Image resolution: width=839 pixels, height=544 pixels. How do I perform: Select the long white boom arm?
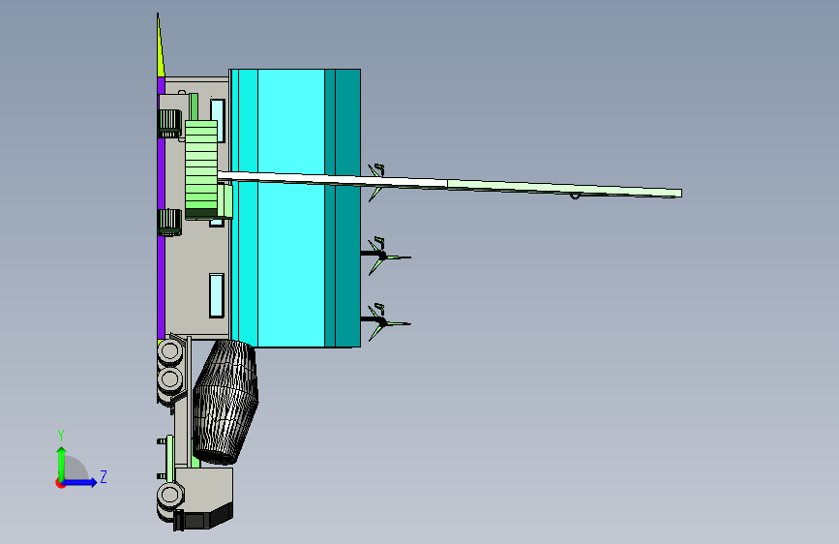coord(449,184)
